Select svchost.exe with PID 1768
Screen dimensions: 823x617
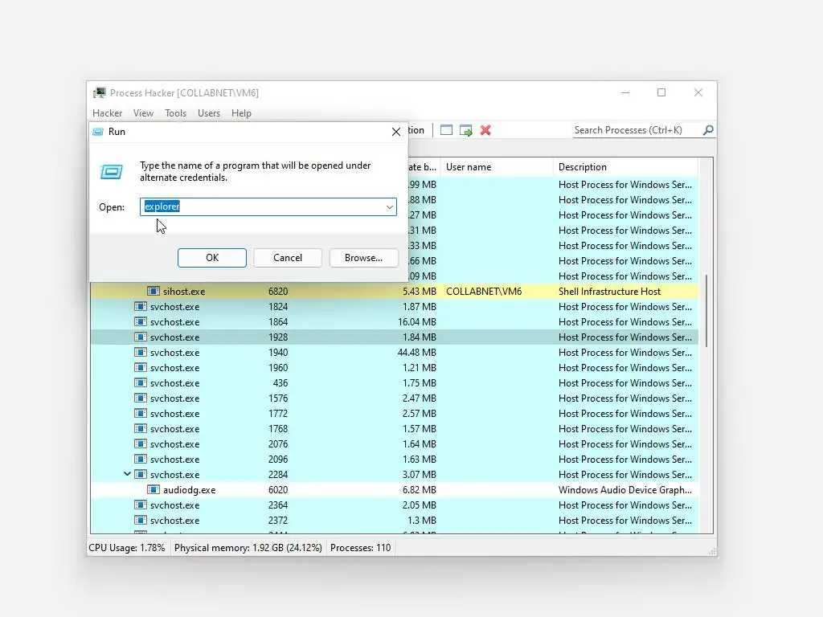tap(394, 429)
